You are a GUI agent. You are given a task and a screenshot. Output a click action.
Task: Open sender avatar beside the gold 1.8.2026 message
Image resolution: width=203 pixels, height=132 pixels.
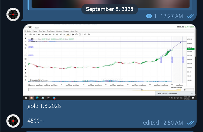pyautogui.click(x=13, y=121)
